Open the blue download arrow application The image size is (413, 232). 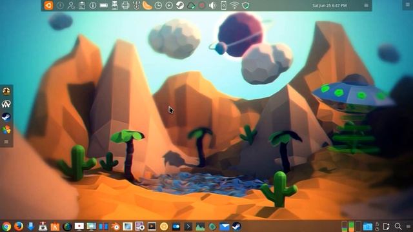31,226
